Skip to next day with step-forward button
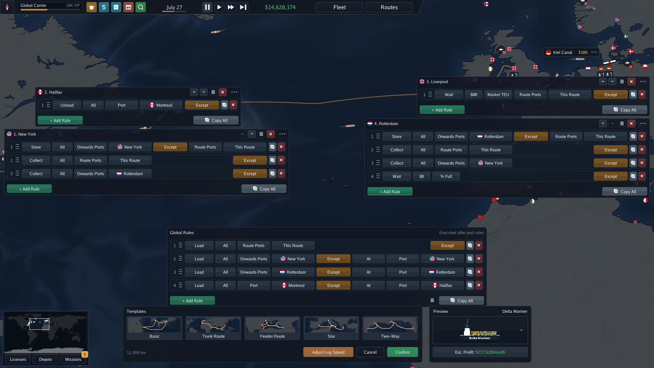 click(243, 7)
